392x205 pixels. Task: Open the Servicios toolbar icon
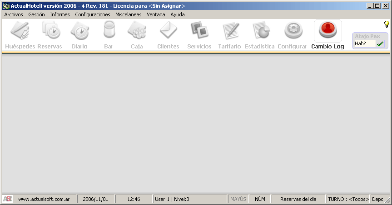199,32
